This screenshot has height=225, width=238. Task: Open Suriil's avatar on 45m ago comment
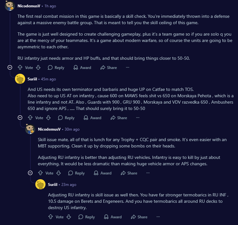point(20,79)
